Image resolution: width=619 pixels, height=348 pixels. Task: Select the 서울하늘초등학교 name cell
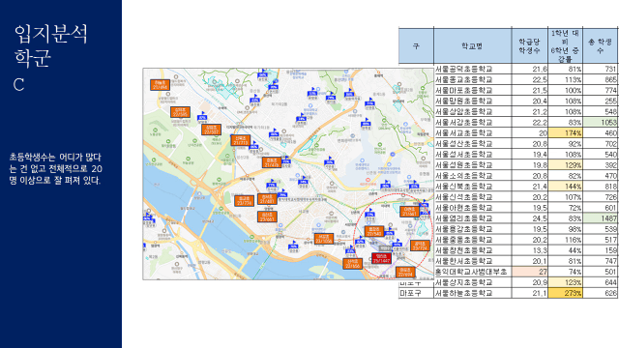473,293
